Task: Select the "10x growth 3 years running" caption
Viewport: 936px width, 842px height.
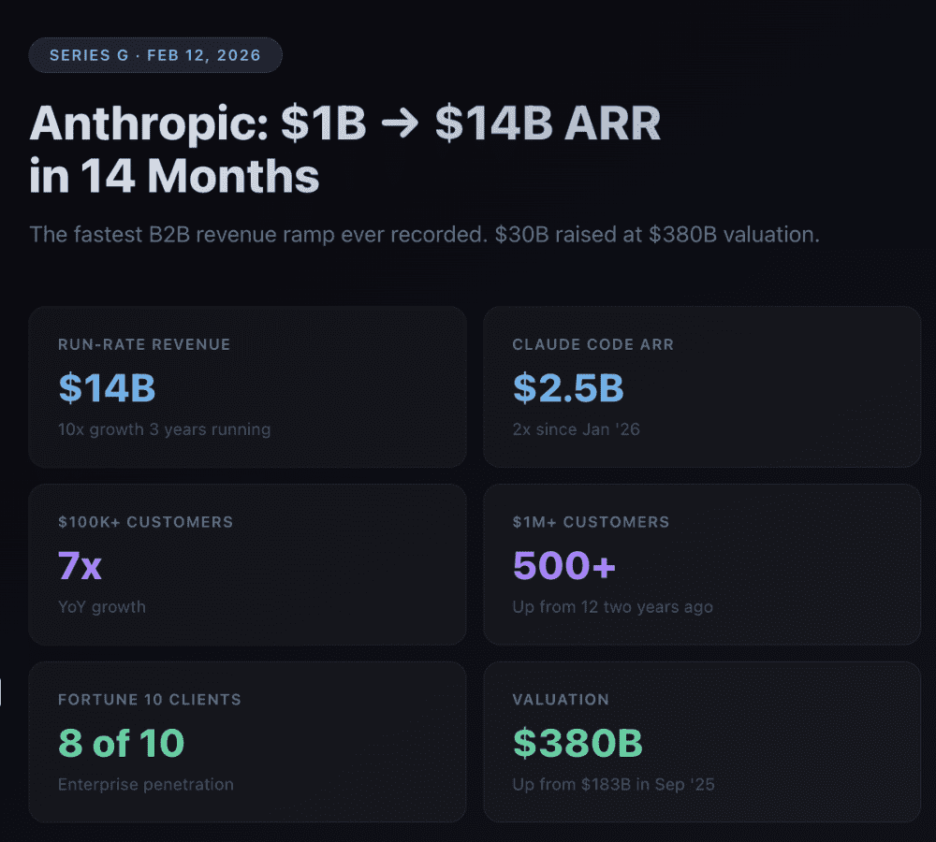Action: (164, 429)
